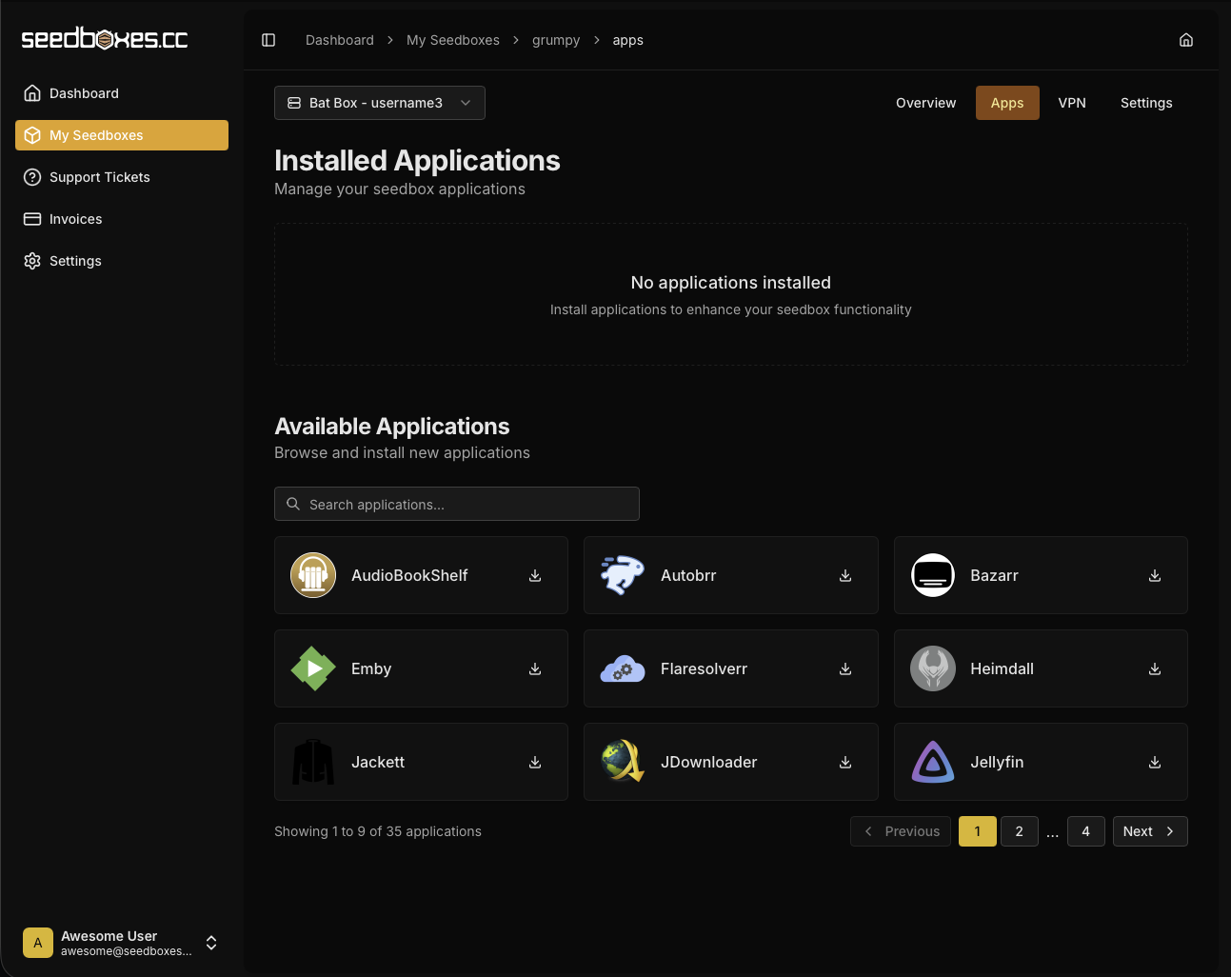The width and height of the screenshot is (1231, 977).
Task: Open Support Tickets in the sidebar
Action: pyautogui.click(x=100, y=177)
